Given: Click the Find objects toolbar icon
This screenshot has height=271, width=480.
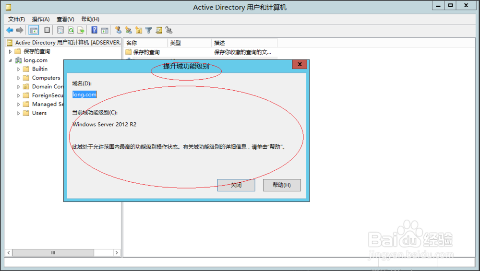Looking at the screenshot, I should click(x=159, y=30).
